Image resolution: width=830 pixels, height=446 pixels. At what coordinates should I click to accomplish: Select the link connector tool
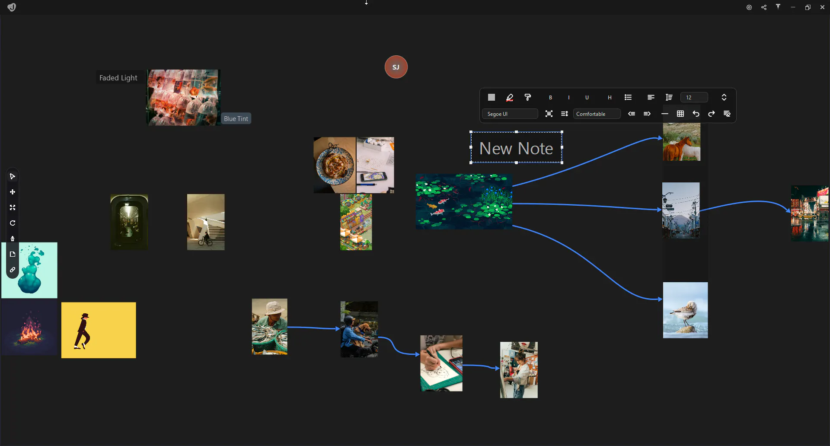coord(13,270)
